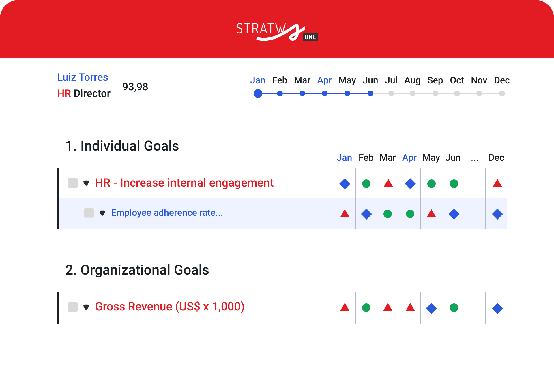Open the Gross Revenue (US$ x 1,000) goal
This screenshot has width=554, height=375.
(170, 307)
